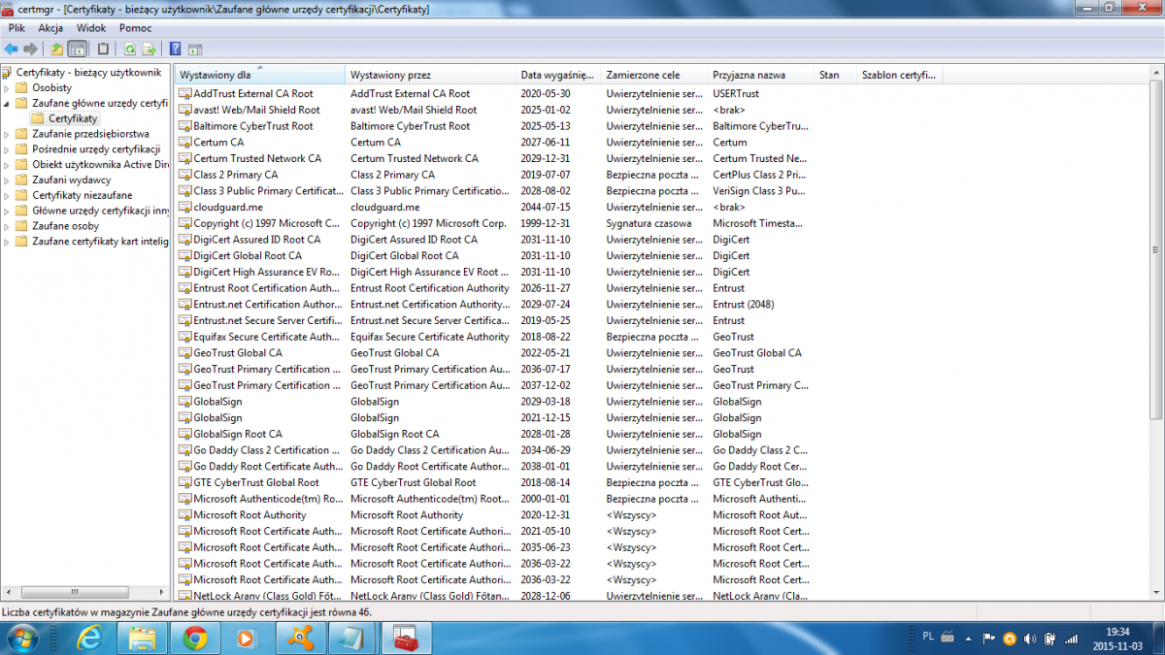Select the GeoTrust Global CA row
1165x655 pixels.
pyautogui.click(x=662, y=353)
